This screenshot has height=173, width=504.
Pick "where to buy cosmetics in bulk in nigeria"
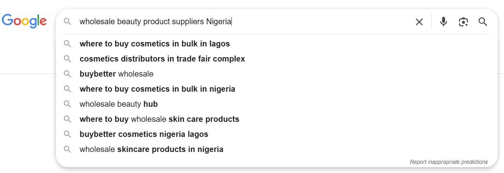coord(157,89)
